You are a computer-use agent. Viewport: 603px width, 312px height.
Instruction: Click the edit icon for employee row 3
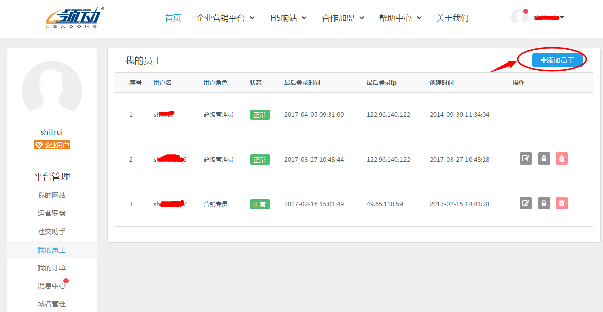coord(526,203)
